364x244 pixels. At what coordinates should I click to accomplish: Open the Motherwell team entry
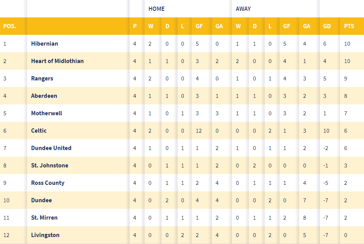pyautogui.click(x=47, y=113)
